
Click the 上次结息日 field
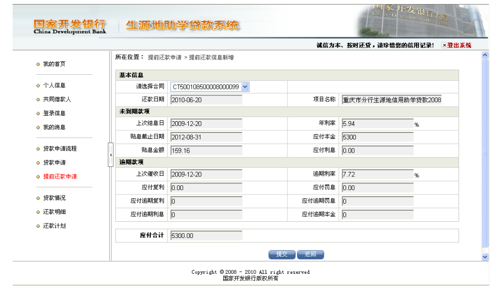206,124
